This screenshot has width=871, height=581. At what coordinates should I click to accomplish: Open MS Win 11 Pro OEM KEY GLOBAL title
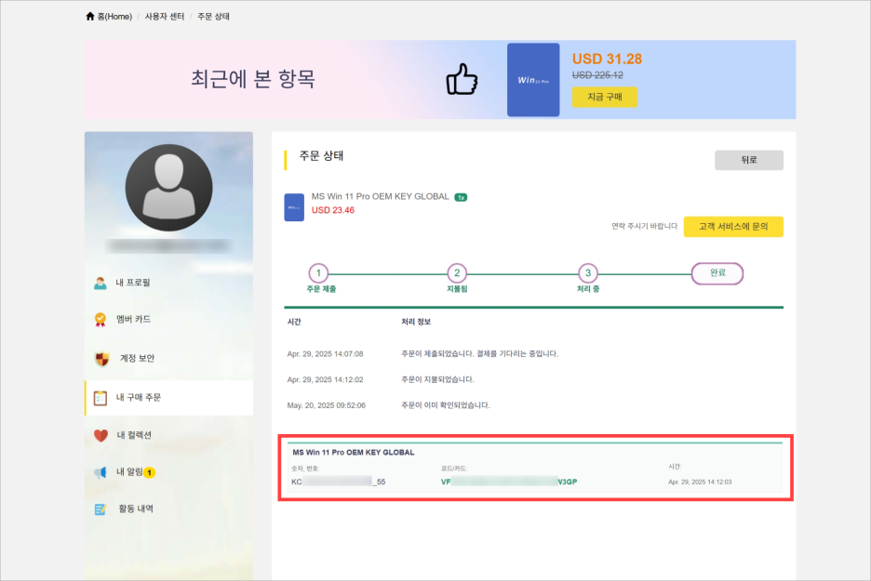click(x=380, y=196)
